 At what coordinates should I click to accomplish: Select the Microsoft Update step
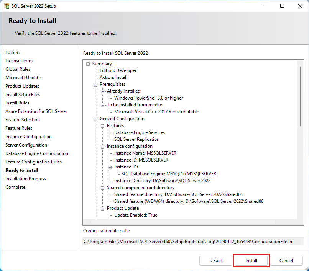tap(23, 78)
